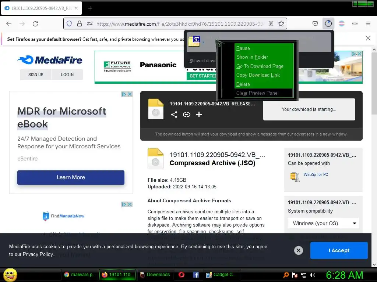377x282 pixels.
Task: Click the MediaFire logo
Action: (50, 60)
